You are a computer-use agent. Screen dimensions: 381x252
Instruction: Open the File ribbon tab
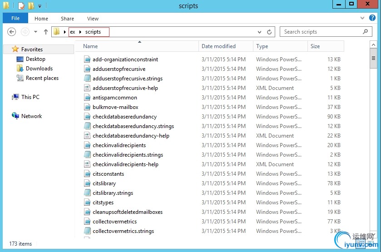[15, 18]
